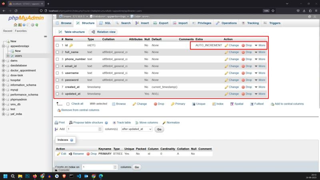
Task: Switch to Relation view sub-tab
Action: click(104, 32)
